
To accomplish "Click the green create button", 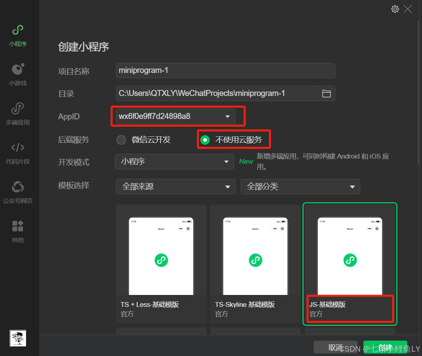I will click(385, 347).
